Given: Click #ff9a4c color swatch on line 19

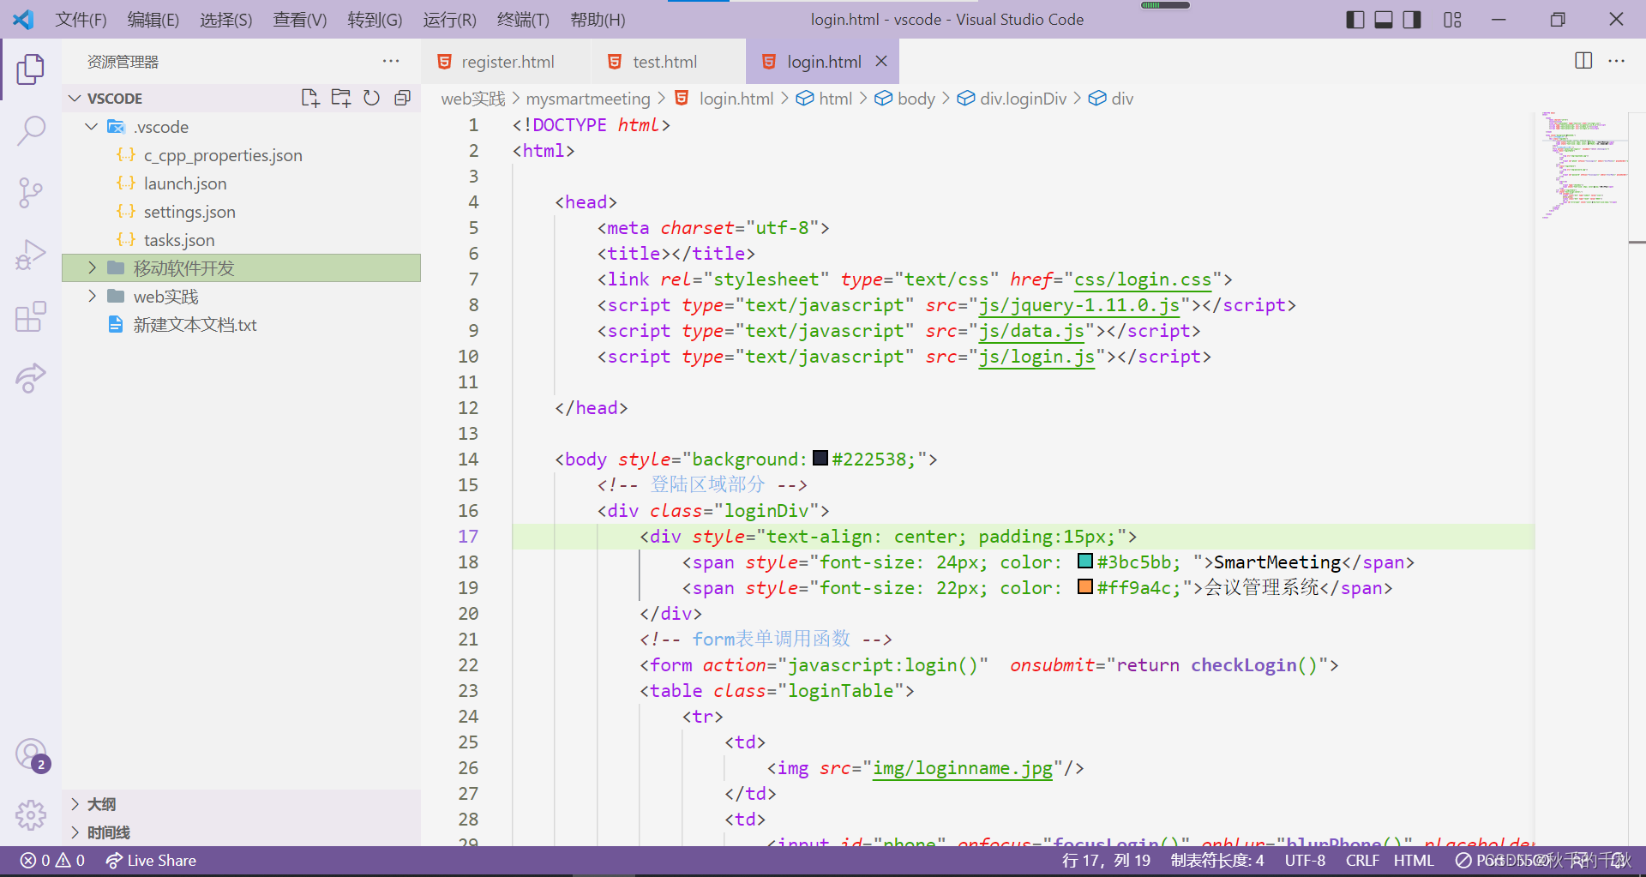Looking at the screenshot, I should [1085, 586].
